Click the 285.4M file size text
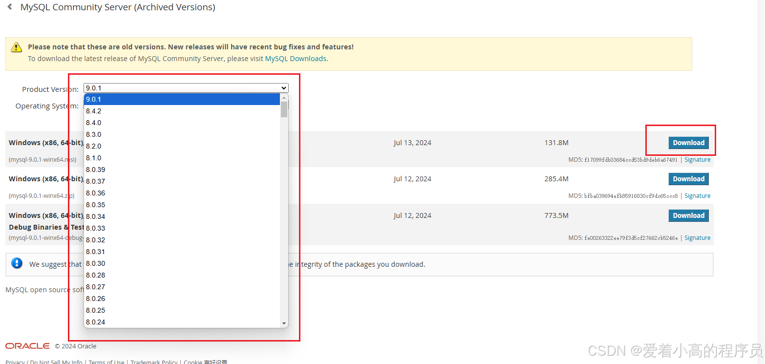The width and height of the screenshot is (765, 364). click(556, 179)
